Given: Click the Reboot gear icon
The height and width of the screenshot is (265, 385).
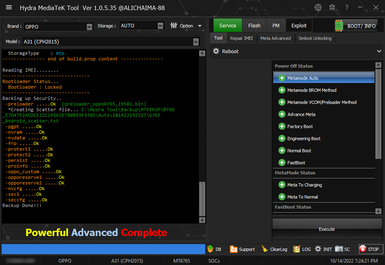Looking at the screenshot, I should pos(216,51).
